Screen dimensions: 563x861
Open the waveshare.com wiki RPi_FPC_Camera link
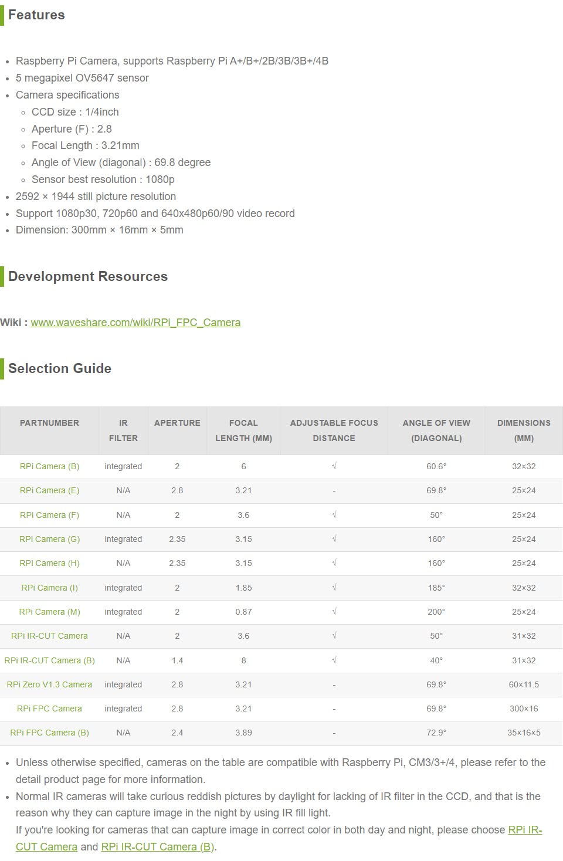coord(135,323)
